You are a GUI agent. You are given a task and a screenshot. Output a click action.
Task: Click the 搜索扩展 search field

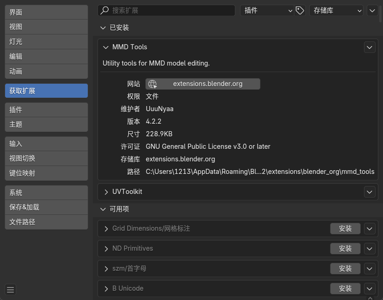(x=167, y=10)
